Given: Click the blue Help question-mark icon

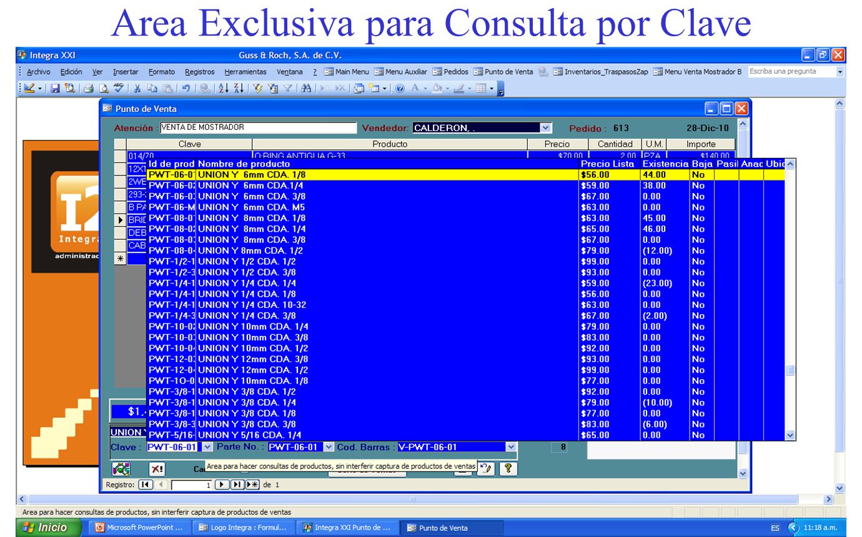Looking at the screenshot, I should click(x=399, y=89).
